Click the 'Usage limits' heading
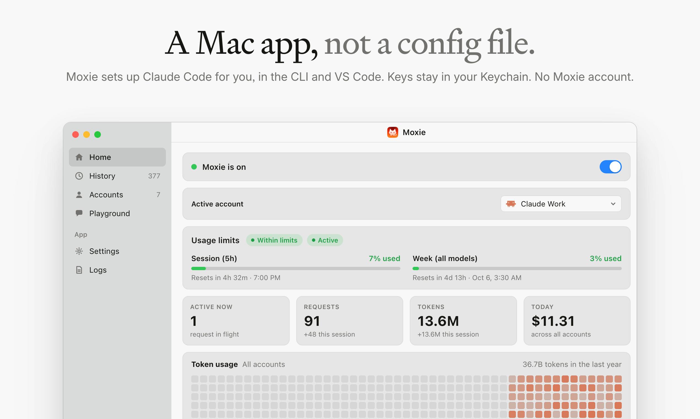 tap(215, 240)
